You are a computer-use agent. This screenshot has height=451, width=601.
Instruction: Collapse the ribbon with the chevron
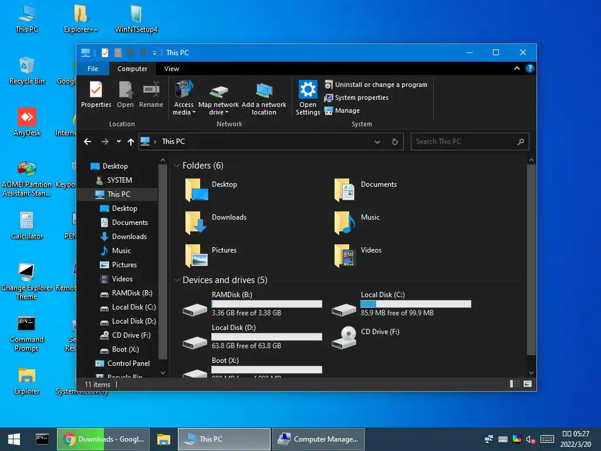[x=516, y=68]
